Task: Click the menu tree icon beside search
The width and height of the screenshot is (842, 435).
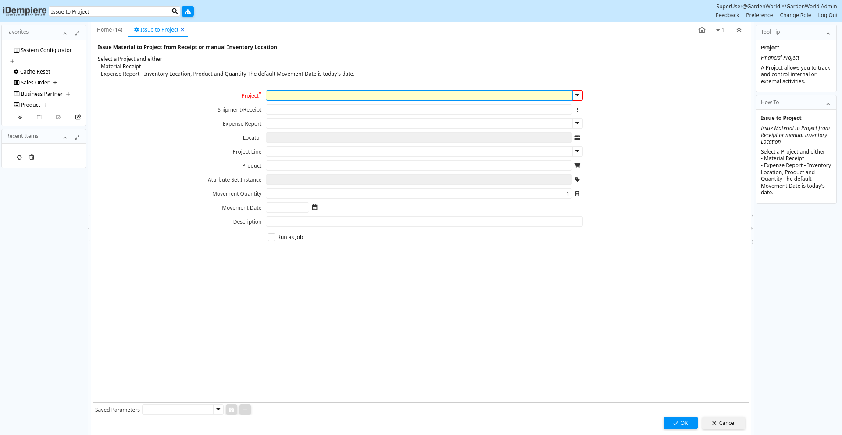Action: (x=188, y=11)
